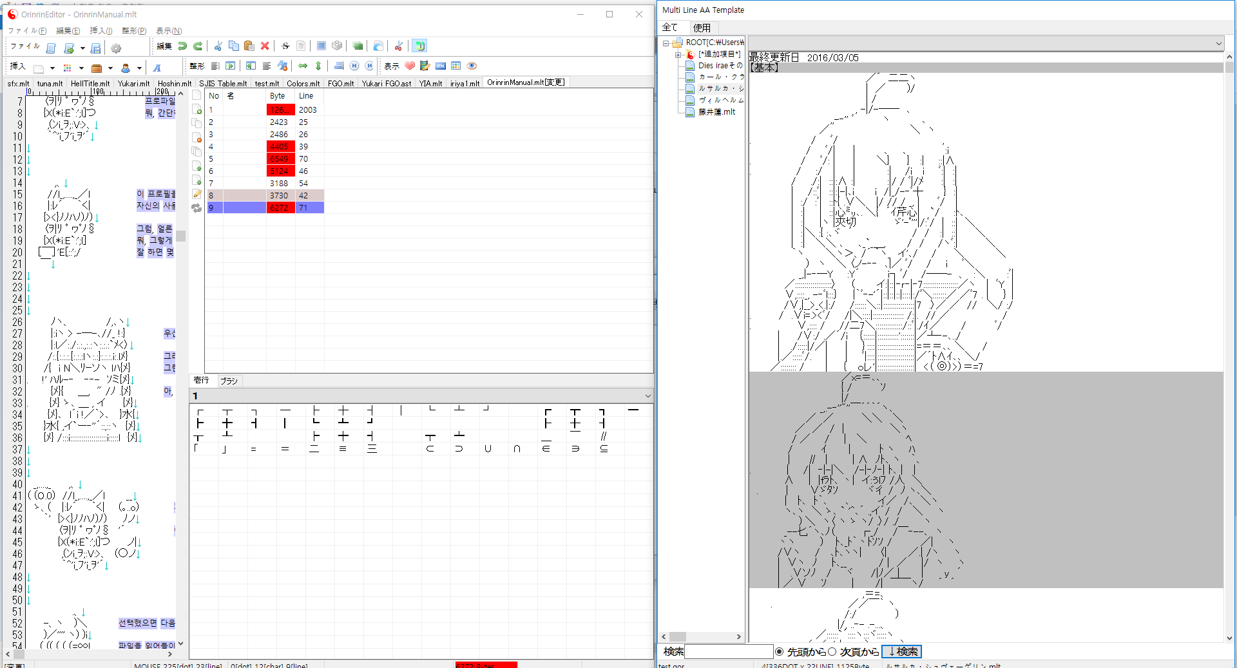This screenshot has height=668, width=1237.
Task: Click the red heart icon in the view toolbar
Action: click(x=410, y=66)
